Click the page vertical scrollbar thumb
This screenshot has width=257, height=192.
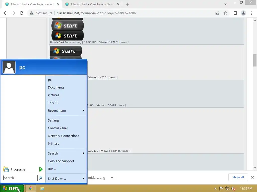255,60
